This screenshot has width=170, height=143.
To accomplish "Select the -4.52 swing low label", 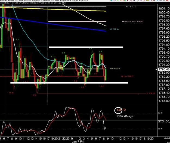I will pyautogui.click(x=34, y=95).
